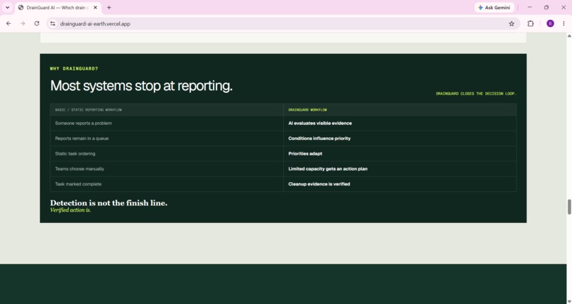Viewport: 572px width, 304px height.
Task: Open a new tab with plus icon
Action: (109, 7)
